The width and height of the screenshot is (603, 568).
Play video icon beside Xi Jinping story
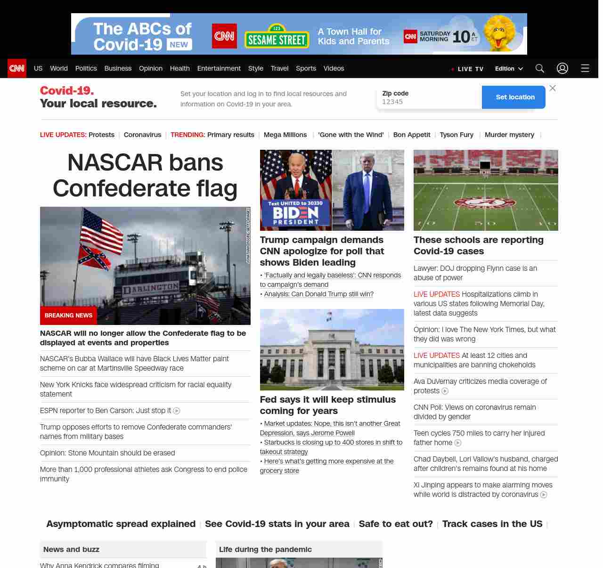point(544,495)
